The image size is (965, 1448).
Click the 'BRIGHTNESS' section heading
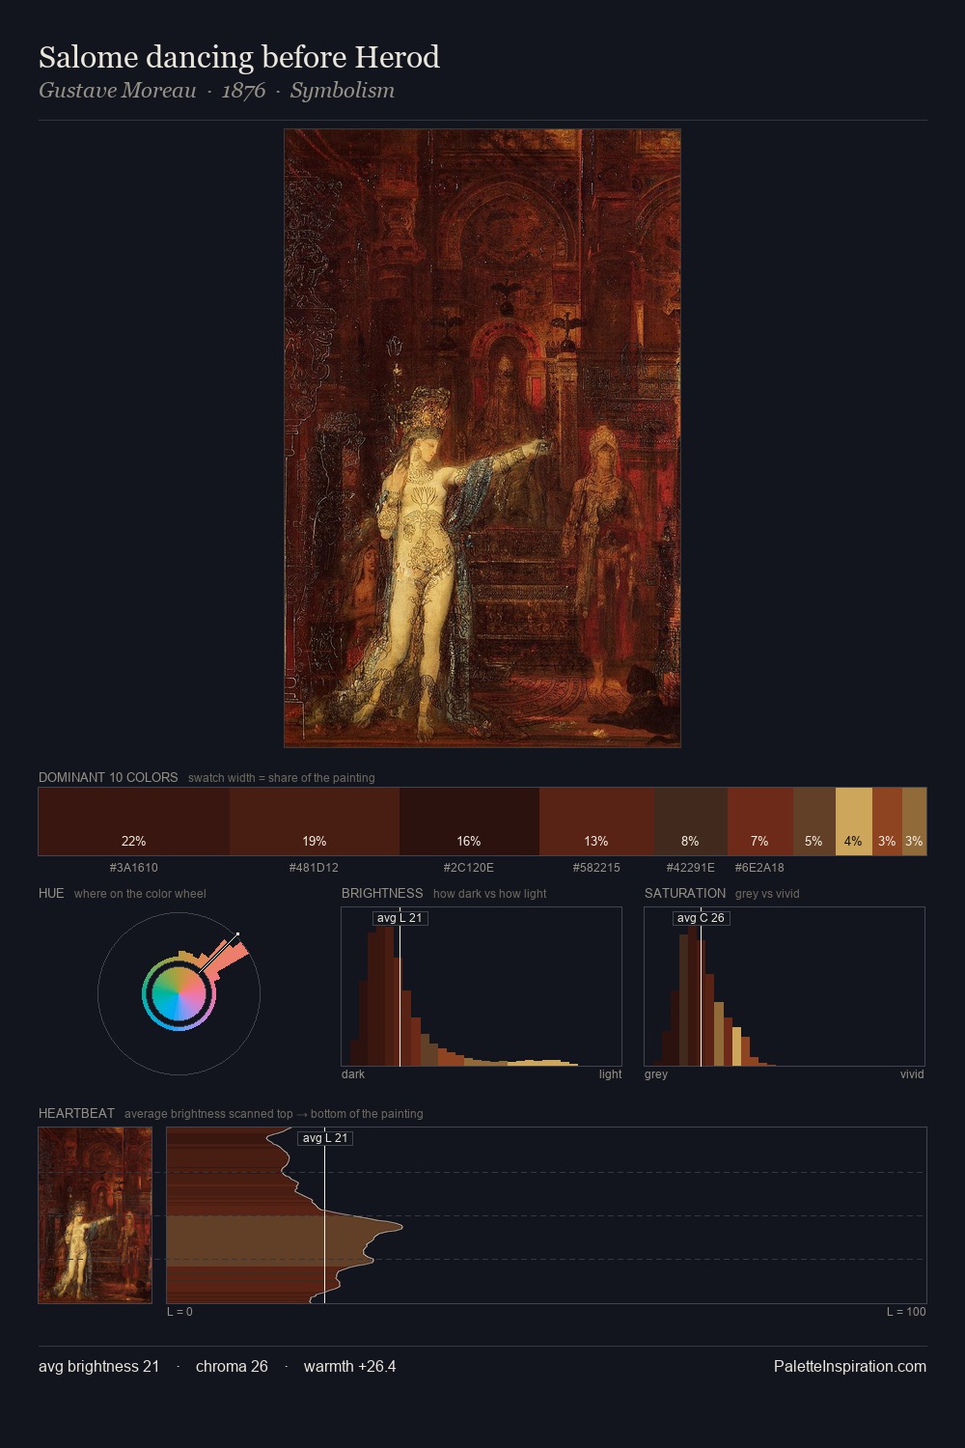pyautogui.click(x=382, y=893)
